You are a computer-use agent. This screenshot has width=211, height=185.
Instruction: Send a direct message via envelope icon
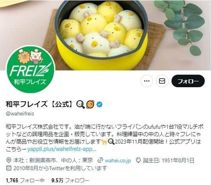tap(162, 81)
